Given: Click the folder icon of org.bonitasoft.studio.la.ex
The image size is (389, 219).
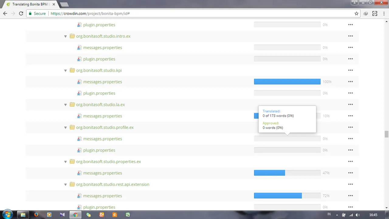Looking at the screenshot, I should 72,104.
